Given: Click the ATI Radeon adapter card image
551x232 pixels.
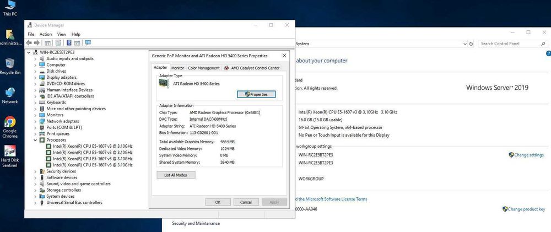Looking at the screenshot, I should tap(164, 84).
